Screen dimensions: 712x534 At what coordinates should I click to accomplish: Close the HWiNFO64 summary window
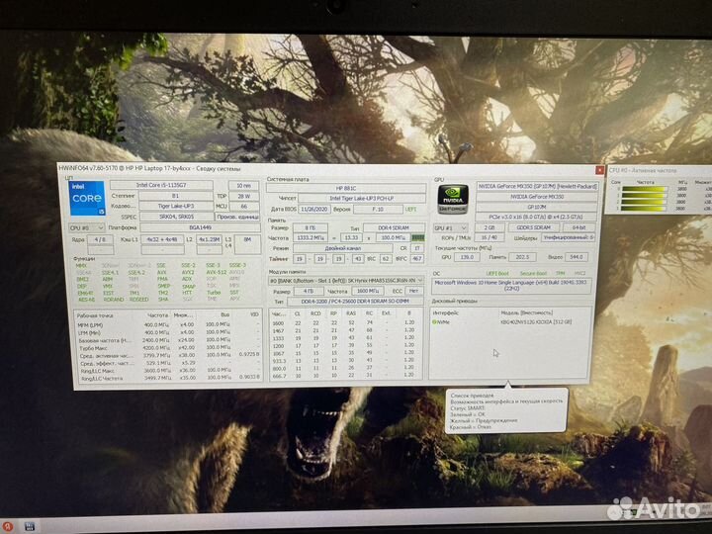coord(599,170)
